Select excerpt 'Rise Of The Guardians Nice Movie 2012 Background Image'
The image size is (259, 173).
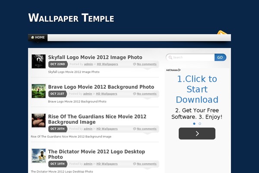click(x=71, y=137)
